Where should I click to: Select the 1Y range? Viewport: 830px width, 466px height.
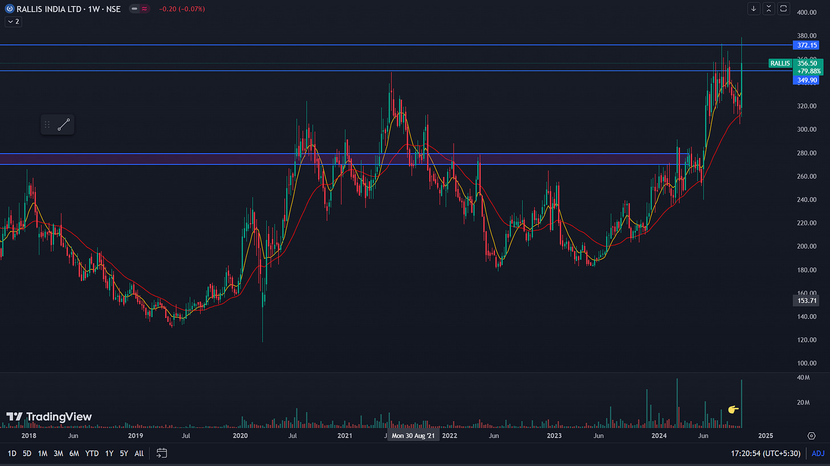tap(109, 453)
